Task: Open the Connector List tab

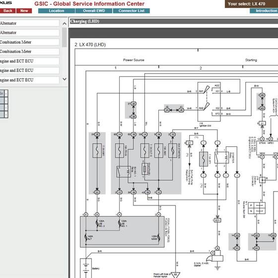Action: [x=132, y=11]
